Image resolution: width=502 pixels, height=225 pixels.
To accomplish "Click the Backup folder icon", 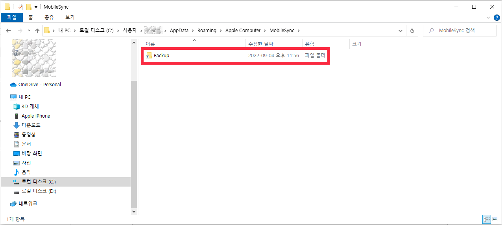I will [149, 56].
